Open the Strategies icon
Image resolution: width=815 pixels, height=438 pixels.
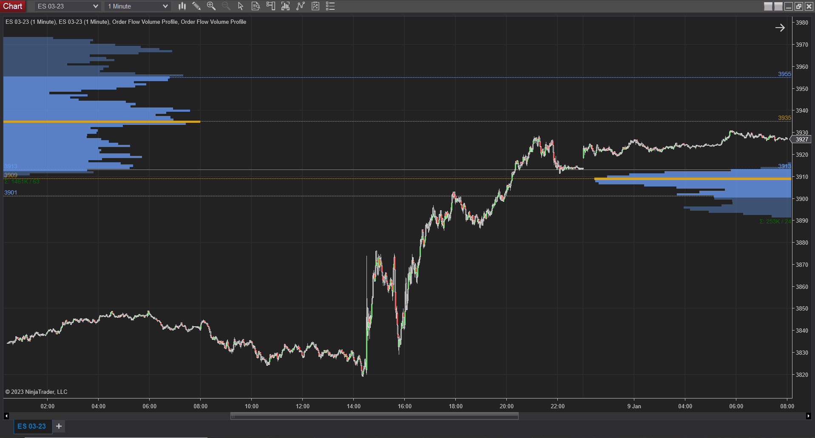click(x=315, y=6)
